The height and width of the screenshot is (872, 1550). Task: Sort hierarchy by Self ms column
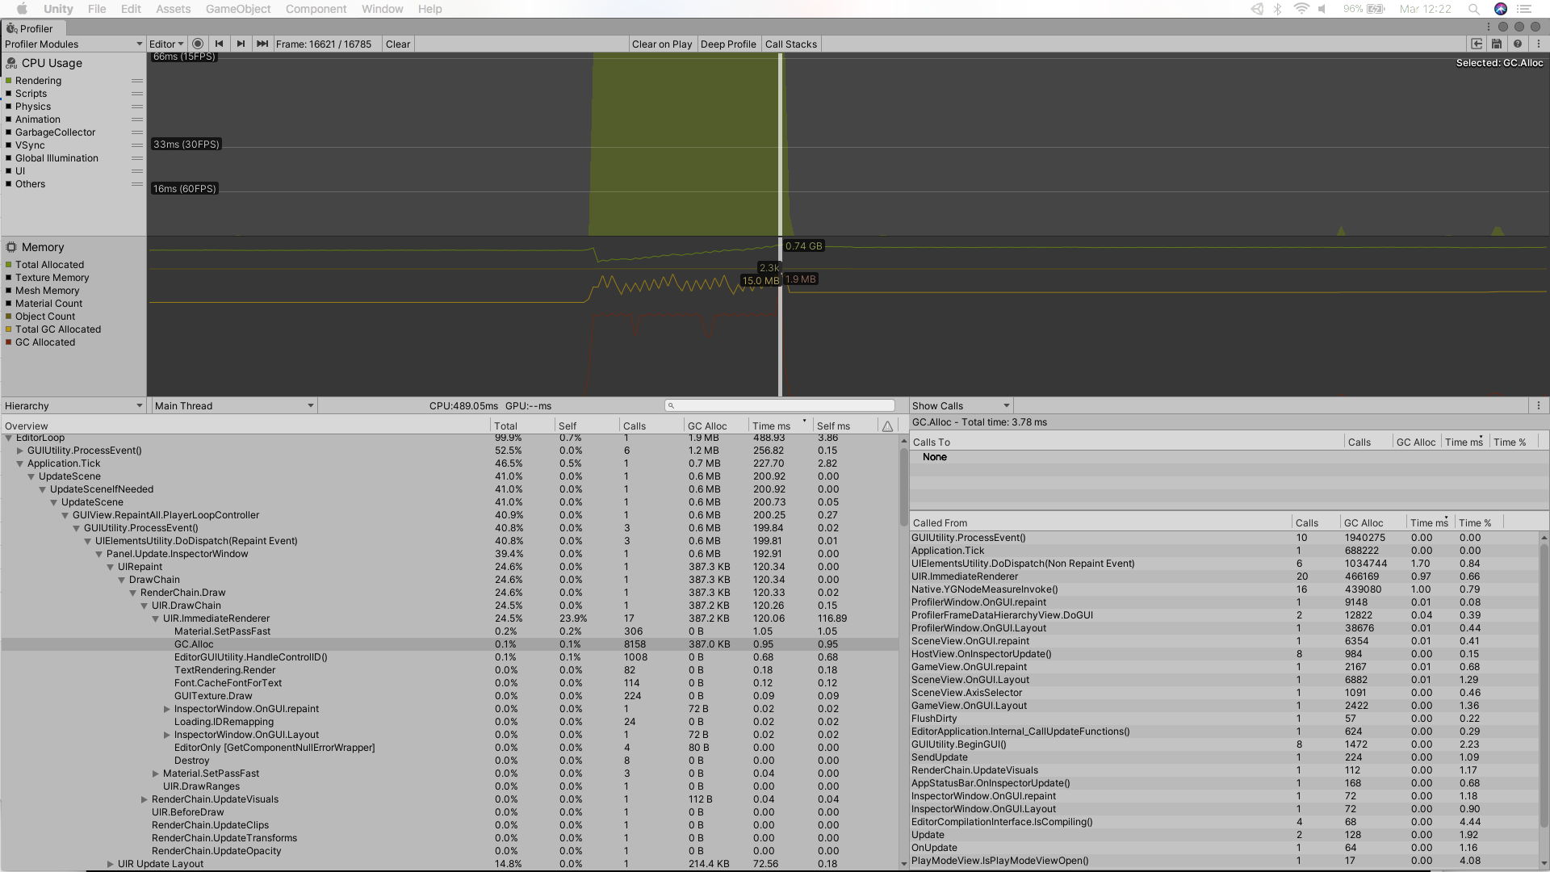pyautogui.click(x=844, y=426)
